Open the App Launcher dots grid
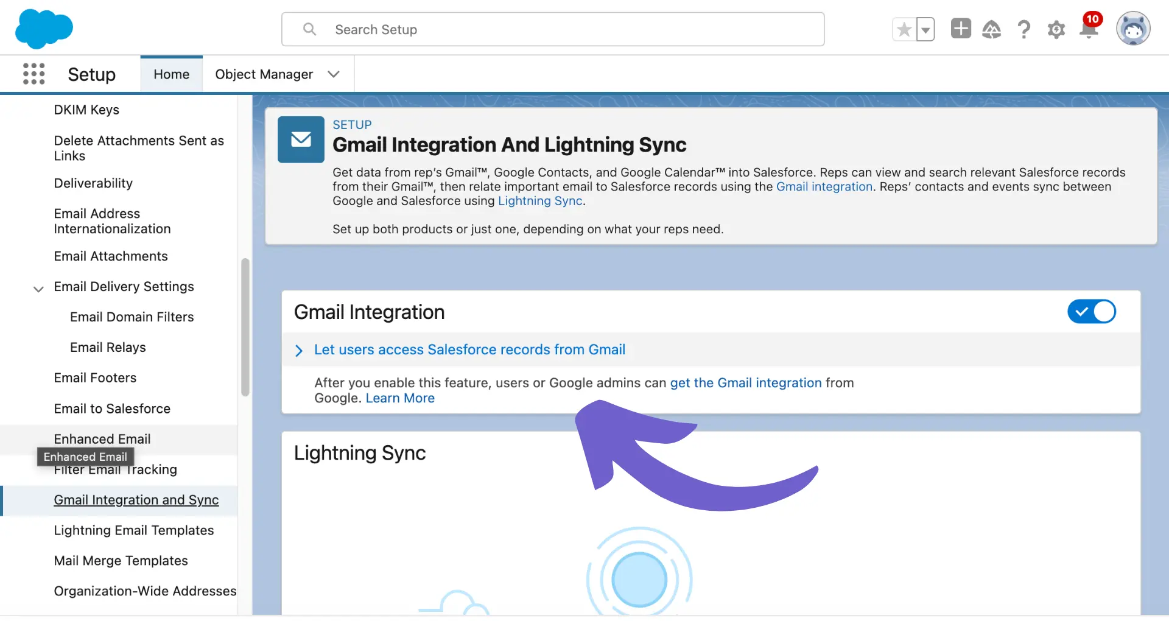Image resolution: width=1169 pixels, height=621 pixels. [34, 74]
